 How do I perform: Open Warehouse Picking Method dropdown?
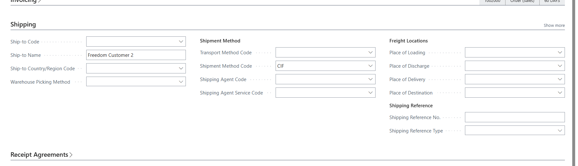pyautogui.click(x=181, y=82)
